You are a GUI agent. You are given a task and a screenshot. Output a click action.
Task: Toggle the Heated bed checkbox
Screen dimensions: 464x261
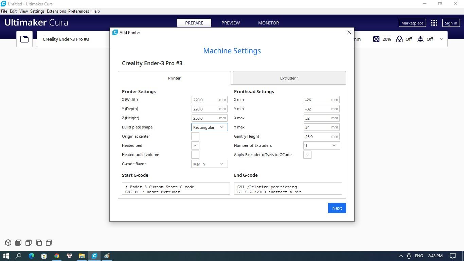pos(195,145)
